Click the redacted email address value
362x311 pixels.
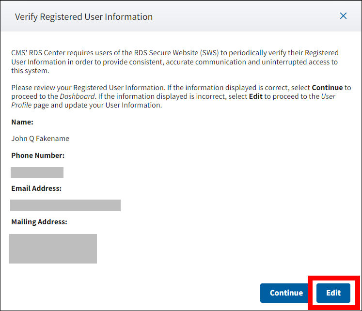click(x=65, y=205)
